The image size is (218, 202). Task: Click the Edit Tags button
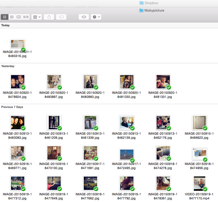tap(61, 17)
